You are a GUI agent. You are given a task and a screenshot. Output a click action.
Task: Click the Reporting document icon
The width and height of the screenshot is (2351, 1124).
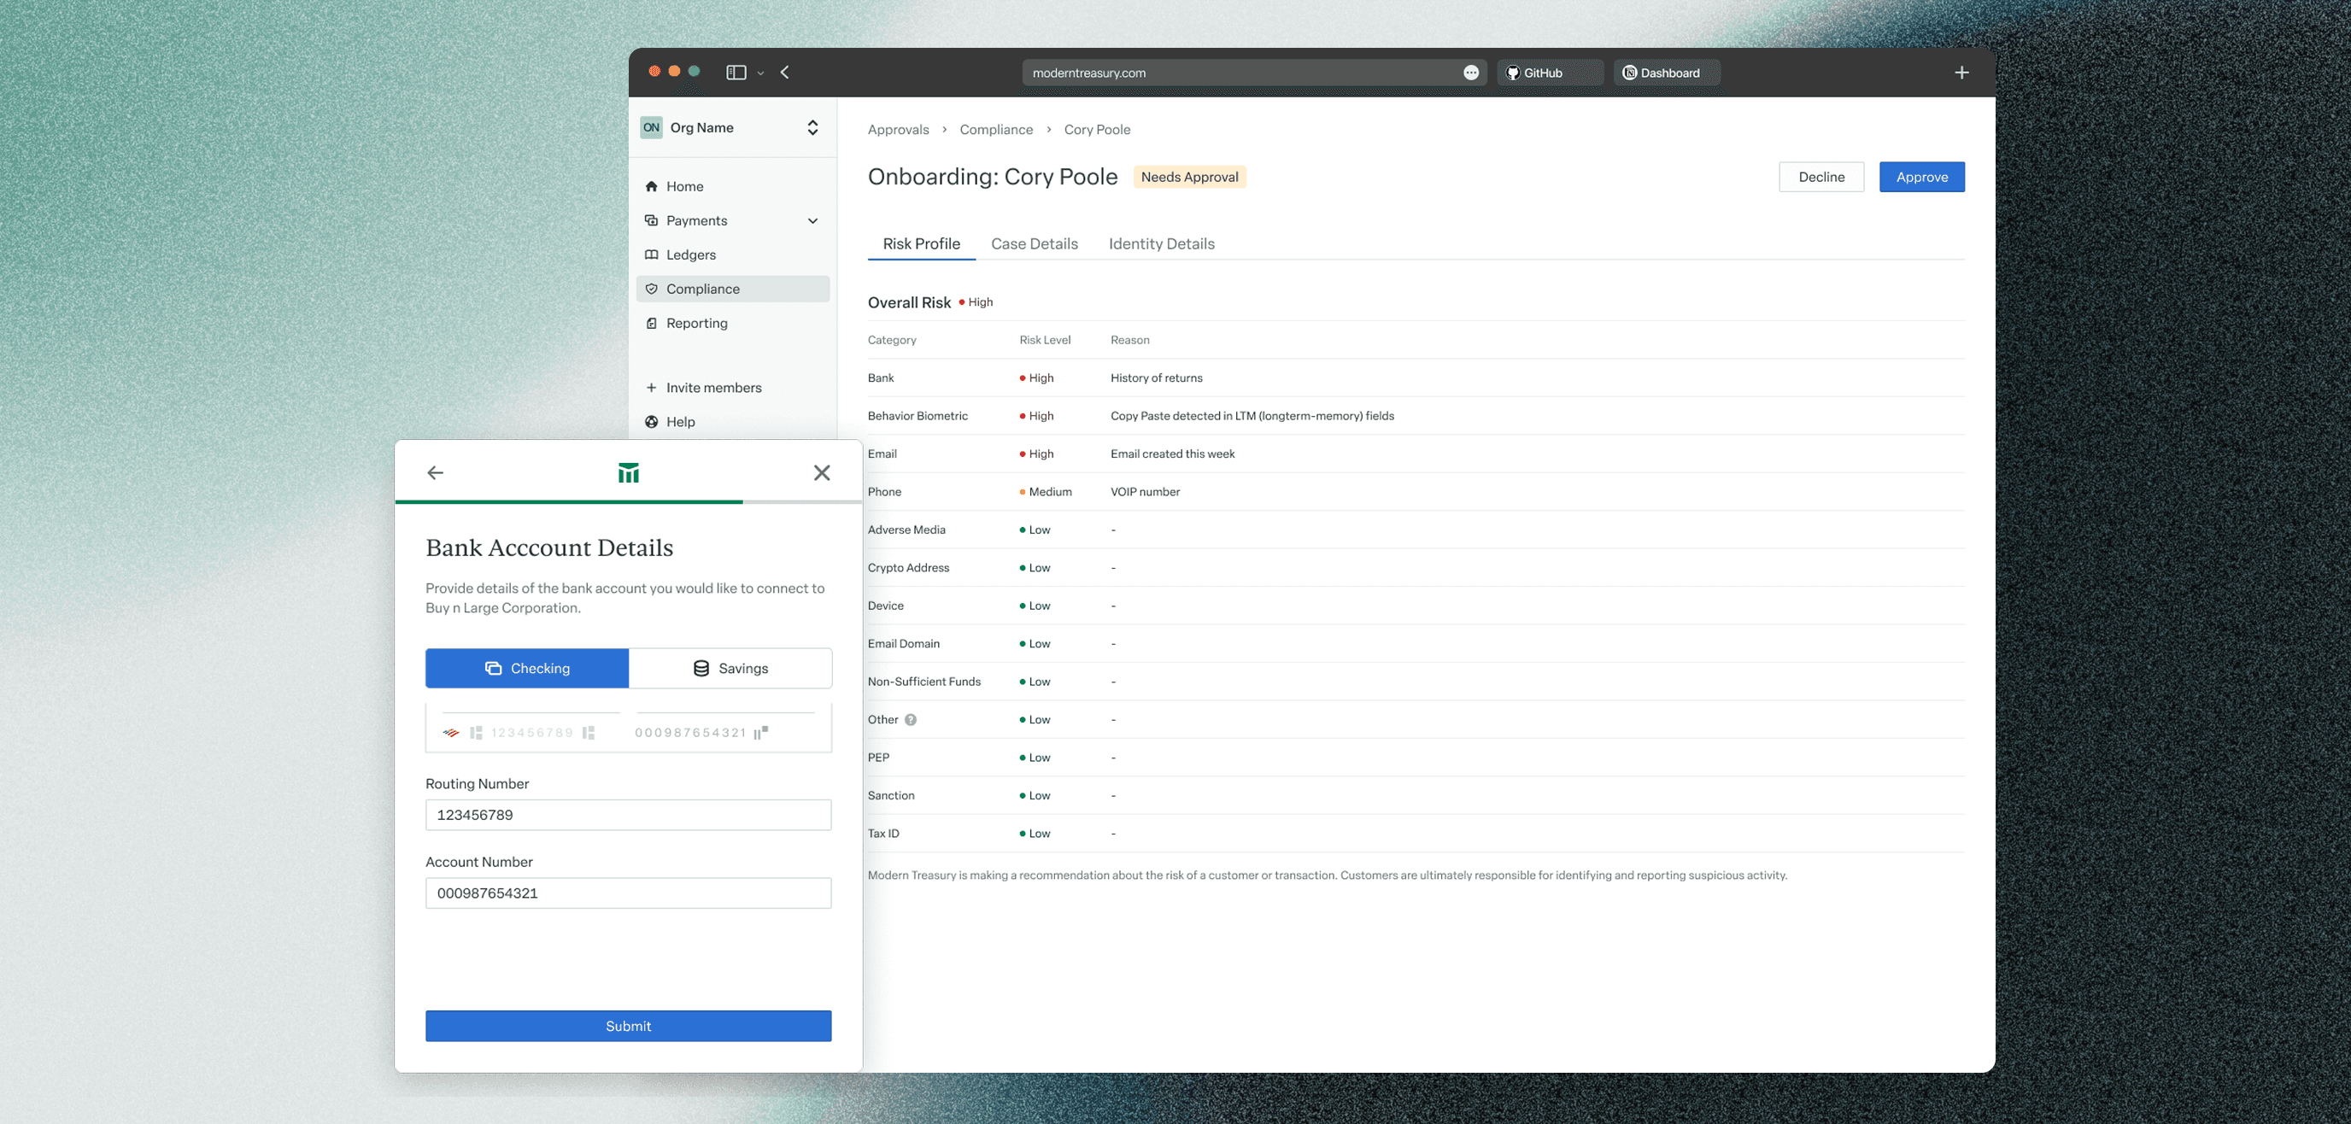[652, 323]
